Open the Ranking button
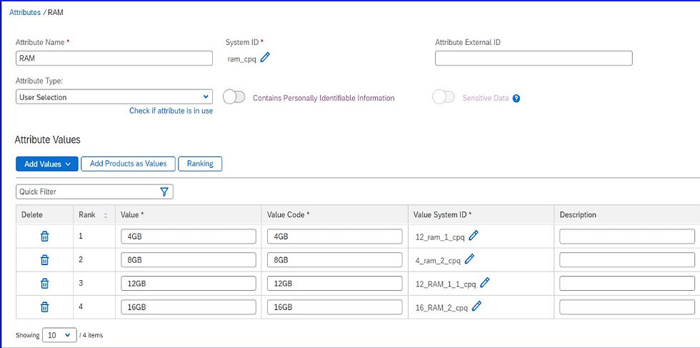The width and height of the screenshot is (700, 348). click(200, 164)
